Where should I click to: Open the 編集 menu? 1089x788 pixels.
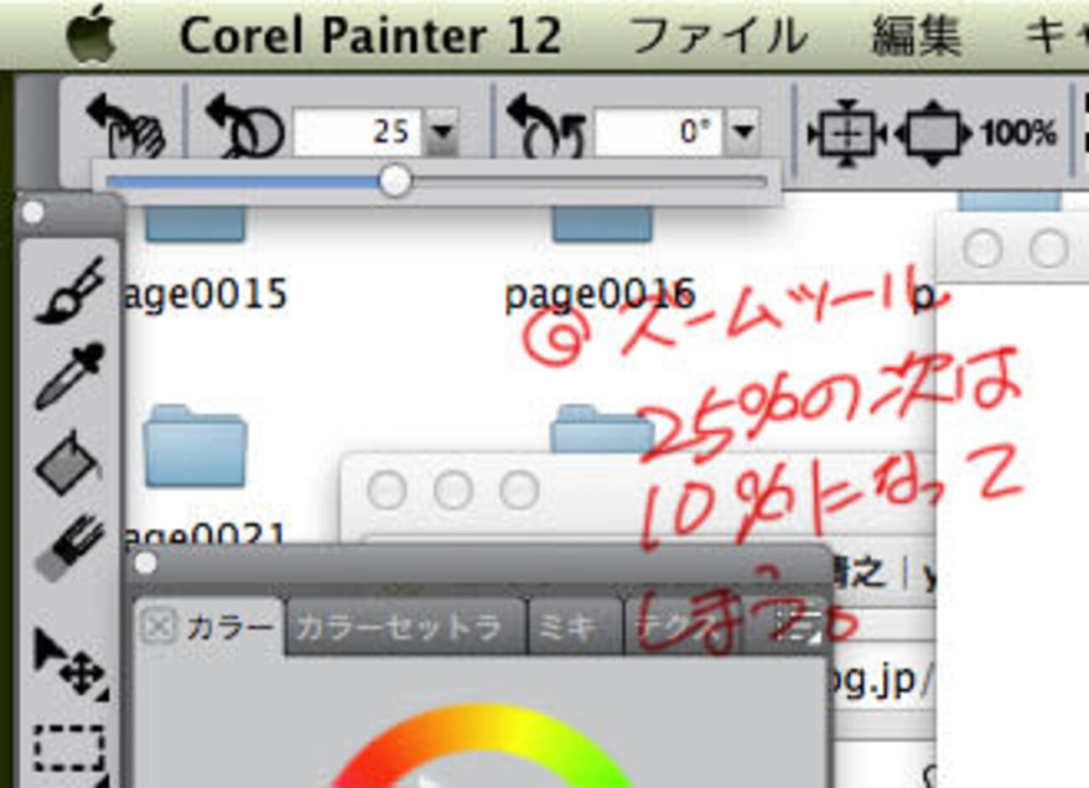point(915,36)
